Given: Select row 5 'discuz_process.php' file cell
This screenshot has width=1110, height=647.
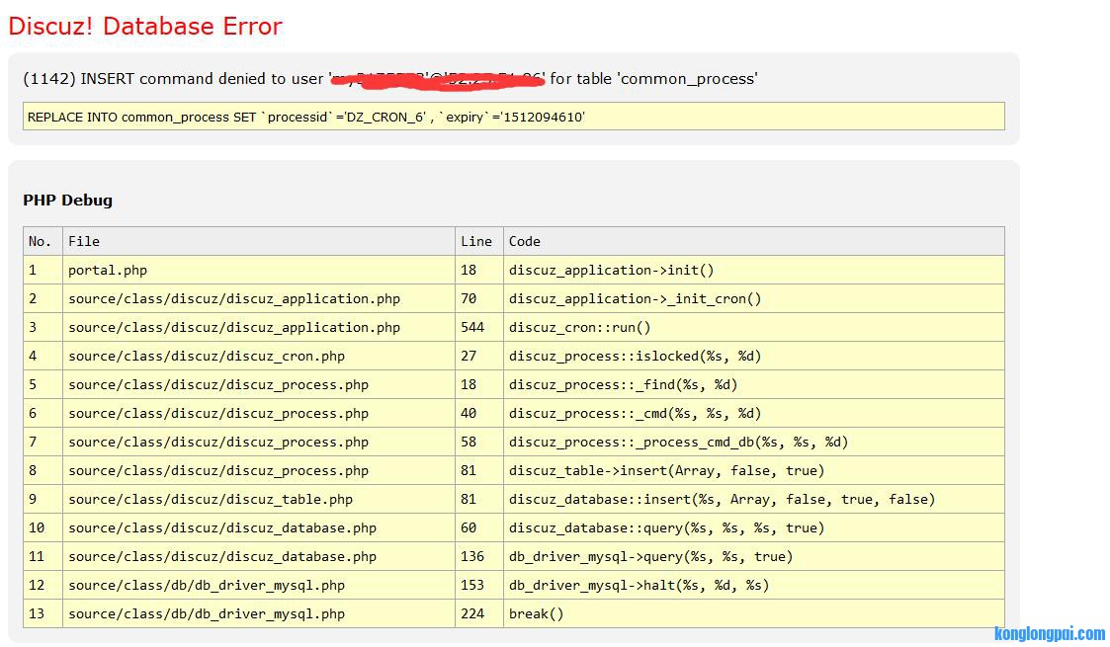Looking at the screenshot, I should click(x=258, y=384).
